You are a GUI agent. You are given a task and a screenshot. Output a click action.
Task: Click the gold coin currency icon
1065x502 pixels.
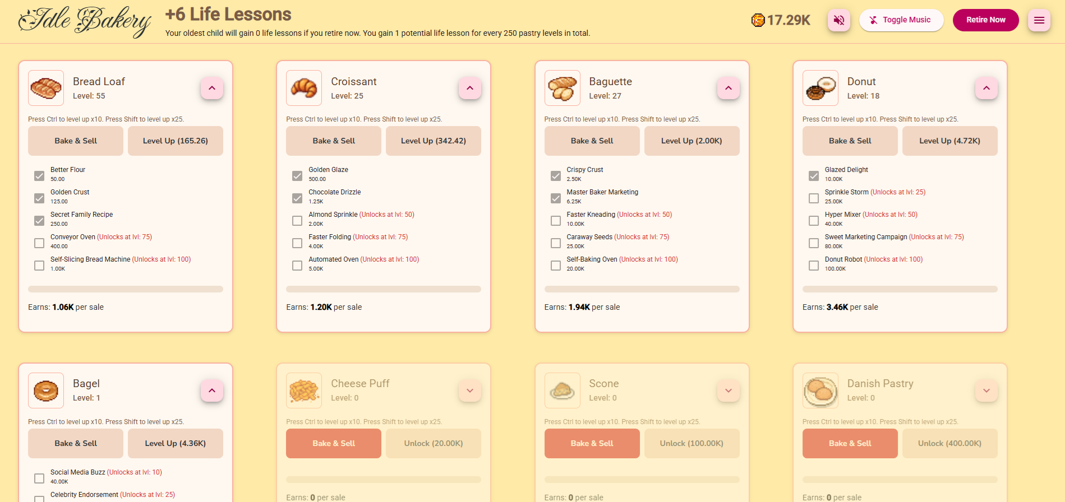coord(758,20)
